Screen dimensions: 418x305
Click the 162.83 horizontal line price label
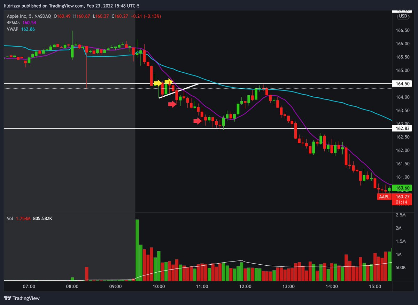click(403, 128)
